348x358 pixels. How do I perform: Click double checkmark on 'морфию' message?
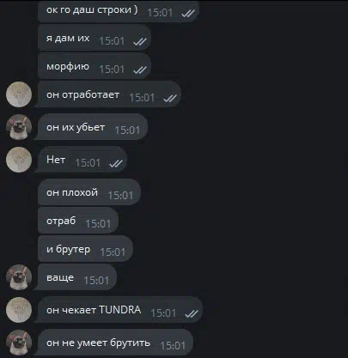tap(140, 70)
